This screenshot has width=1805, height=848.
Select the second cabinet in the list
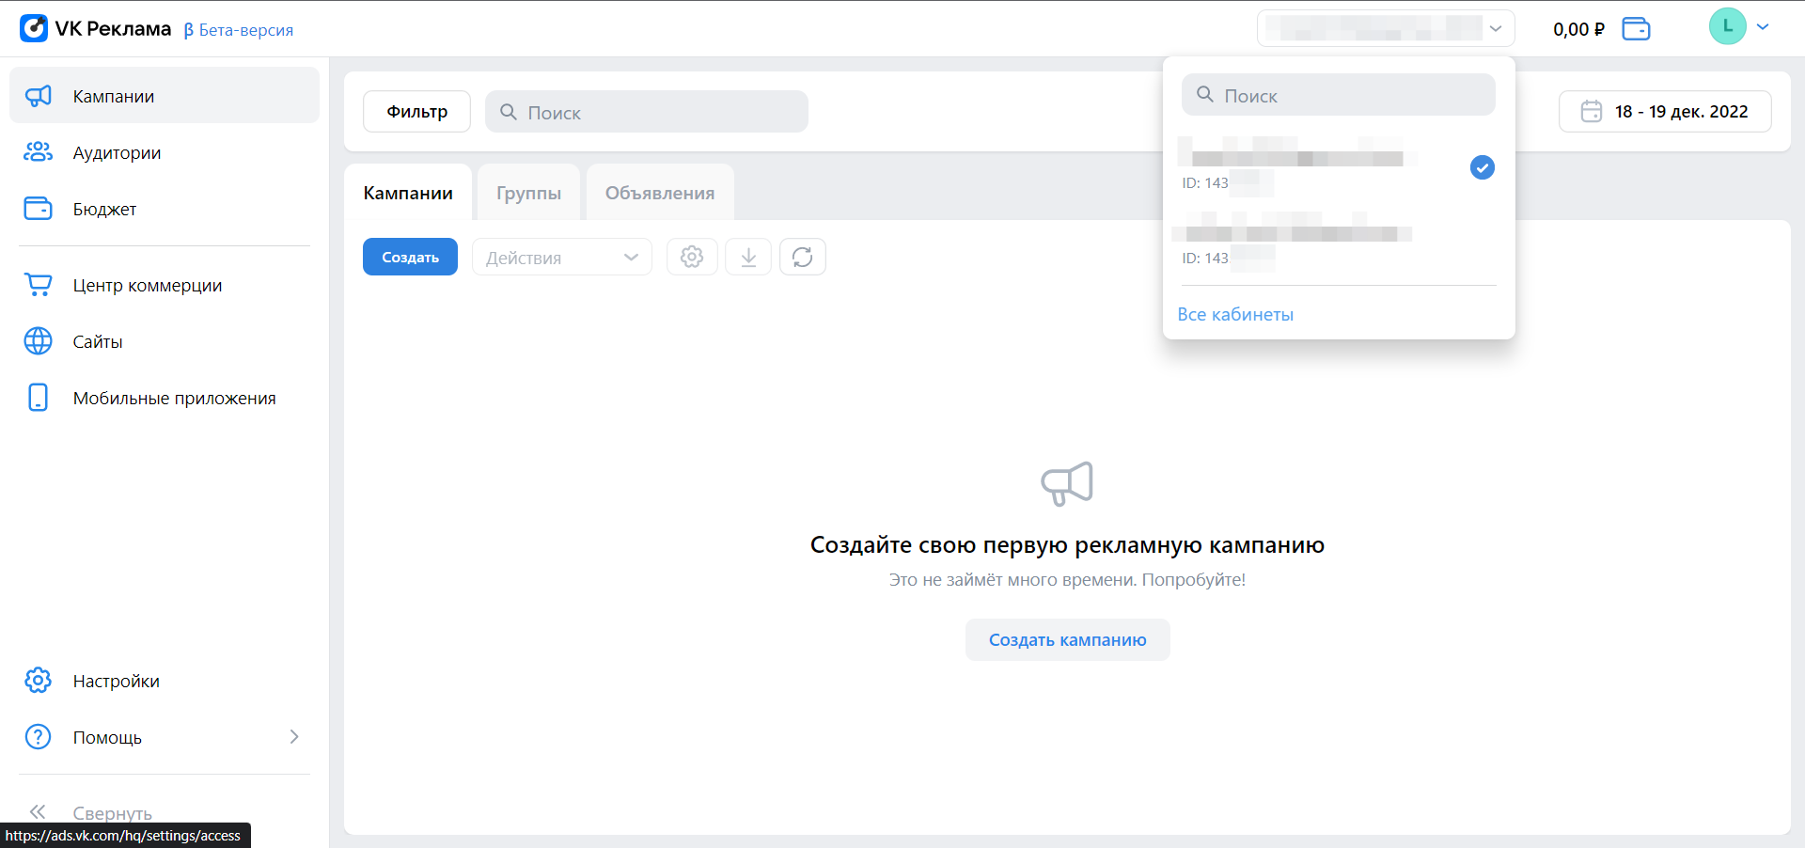[x=1339, y=241]
